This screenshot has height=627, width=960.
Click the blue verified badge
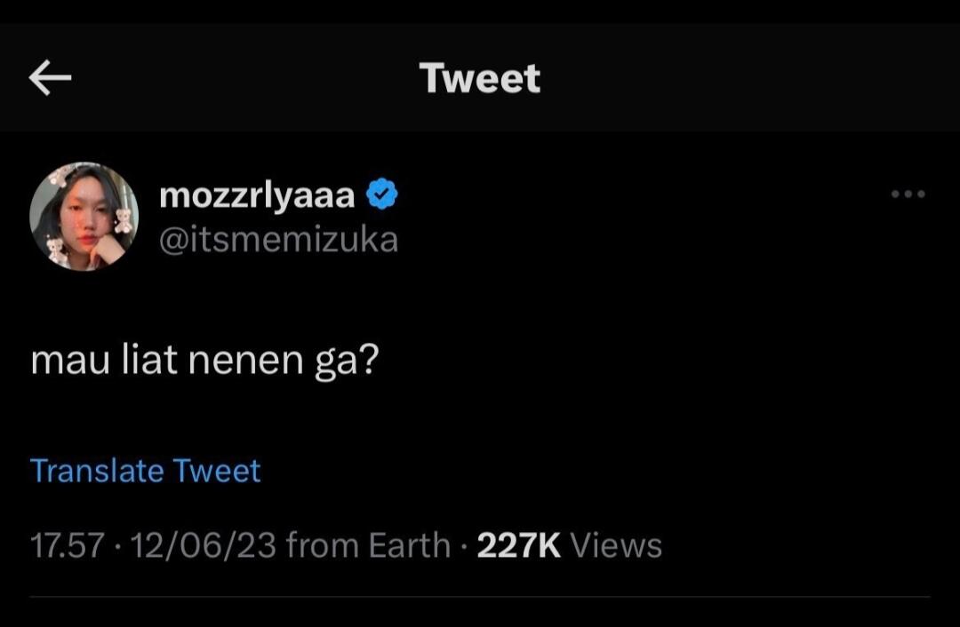click(x=382, y=194)
